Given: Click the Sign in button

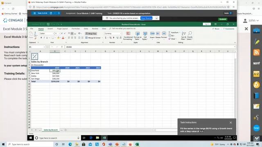Looking at the screenshot, I should (207, 24).
